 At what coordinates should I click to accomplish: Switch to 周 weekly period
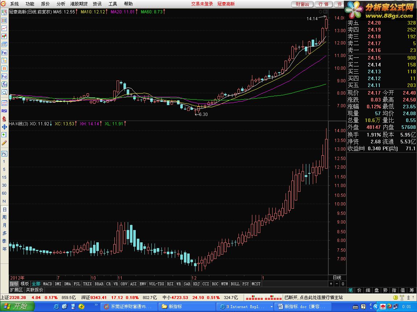point(4,217)
